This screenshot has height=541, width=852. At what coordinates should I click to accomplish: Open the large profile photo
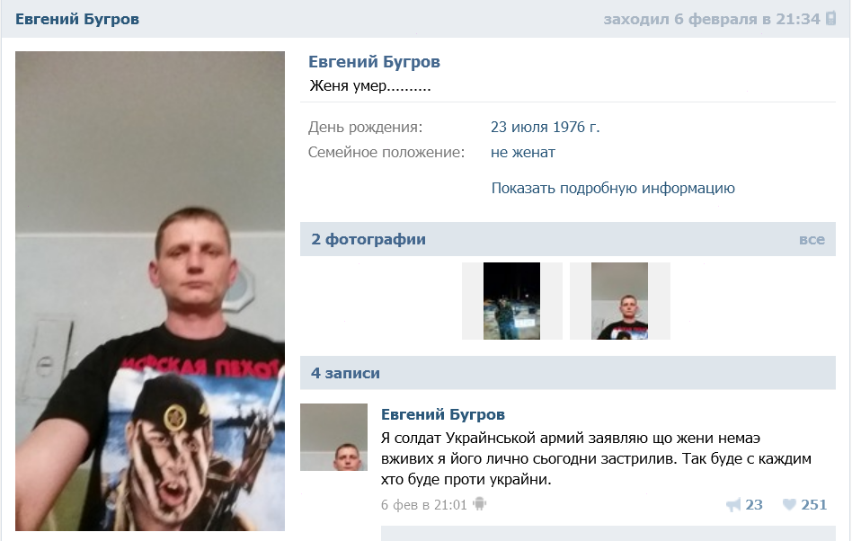tap(150, 291)
